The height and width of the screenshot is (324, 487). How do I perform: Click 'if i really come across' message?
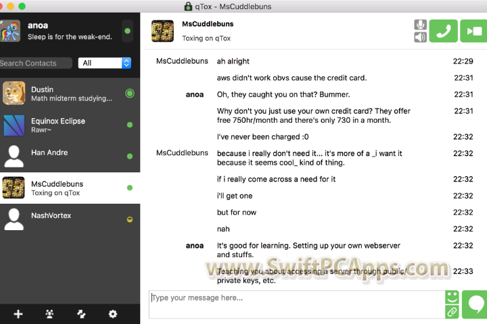coord(276,179)
